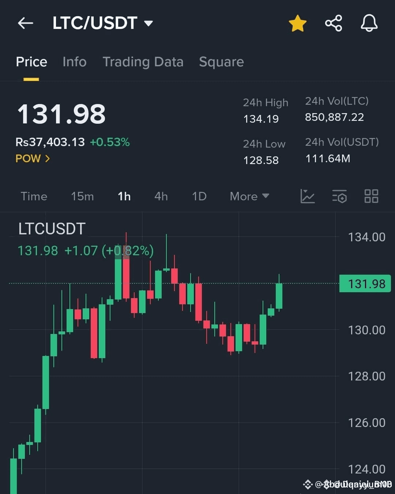Open the POW category link
The width and height of the screenshot is (395, 494).
click(x=33, y=159)
